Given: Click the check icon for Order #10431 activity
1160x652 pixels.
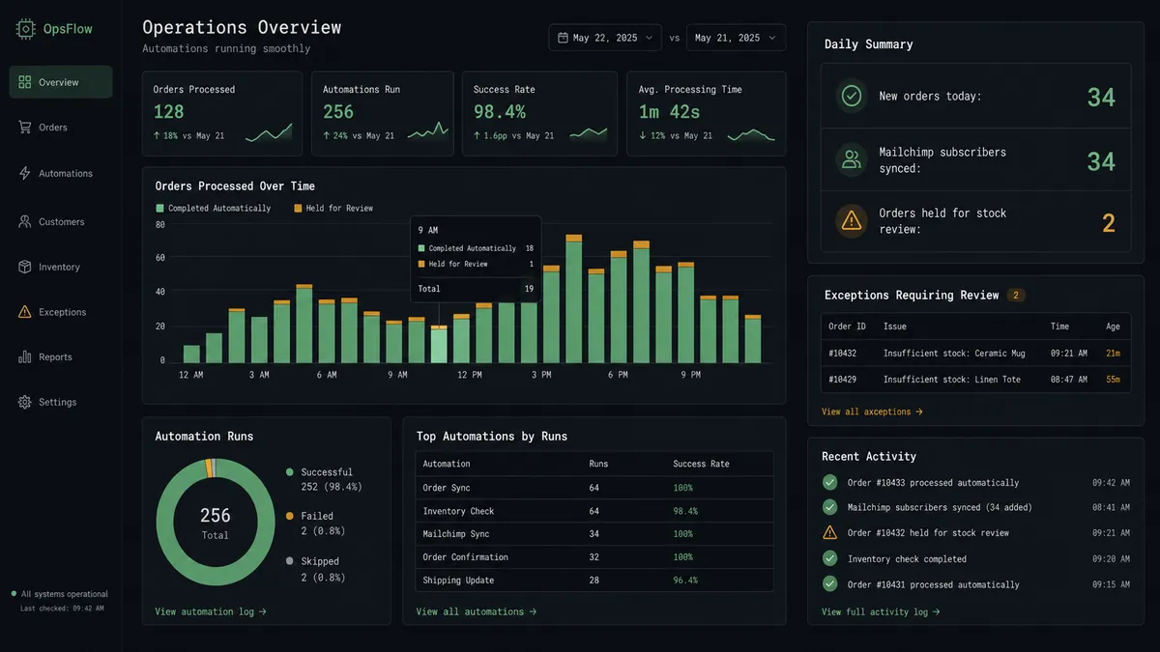Looking at the screenshot, I should click(x=829, y=583).
